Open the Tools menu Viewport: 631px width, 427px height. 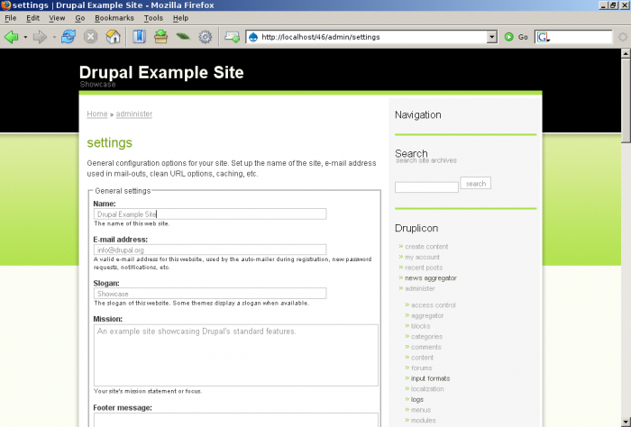153,18
